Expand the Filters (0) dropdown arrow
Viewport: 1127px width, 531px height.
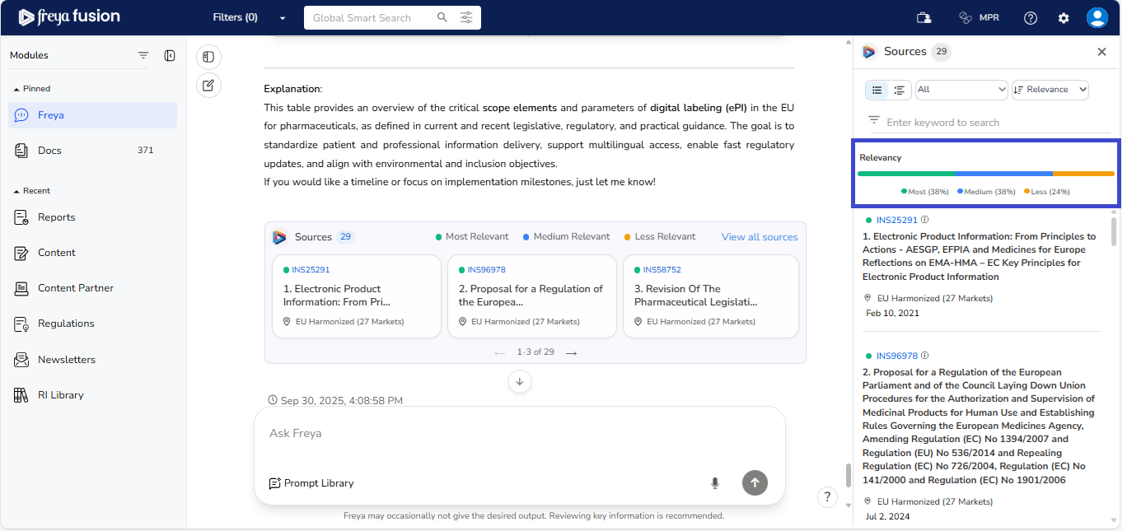(x=283, y=18)
